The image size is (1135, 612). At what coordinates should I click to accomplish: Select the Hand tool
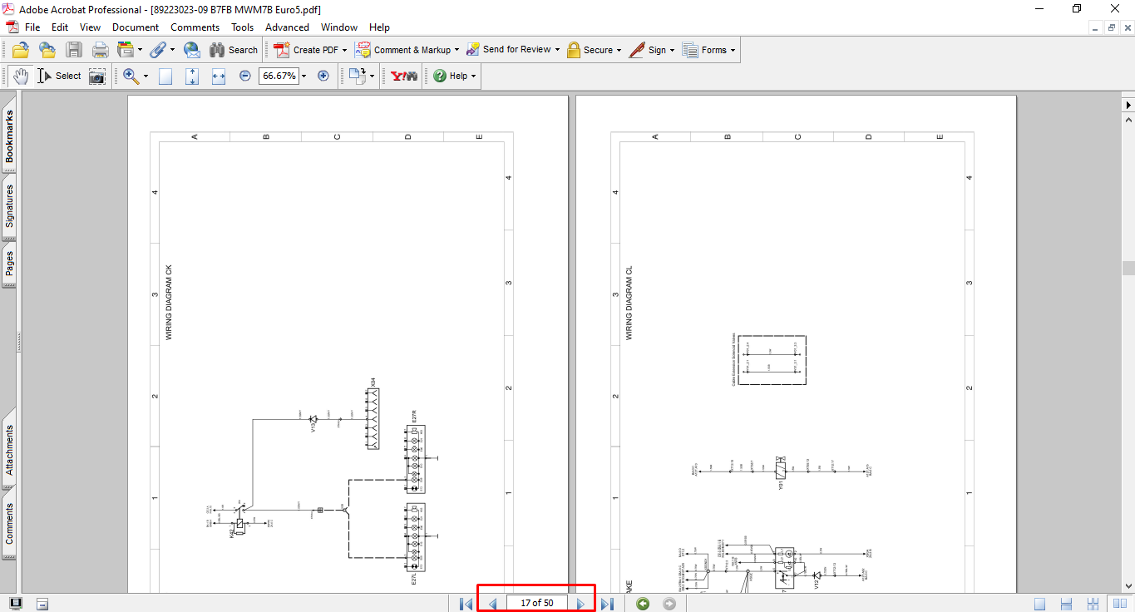[x=20, y=76]
